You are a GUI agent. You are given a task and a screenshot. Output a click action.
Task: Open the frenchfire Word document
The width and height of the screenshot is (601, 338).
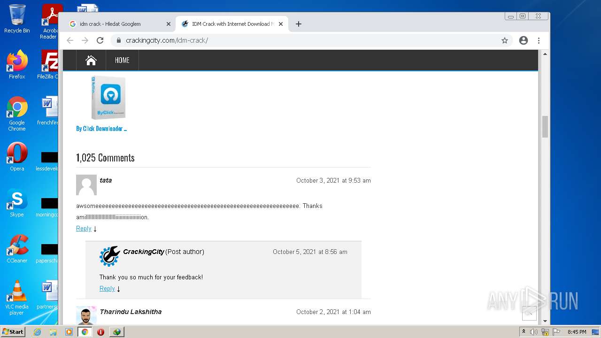49,111
